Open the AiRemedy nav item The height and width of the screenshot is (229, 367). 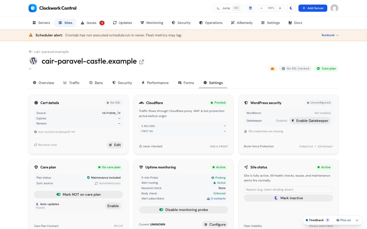(x=242, y=23)
